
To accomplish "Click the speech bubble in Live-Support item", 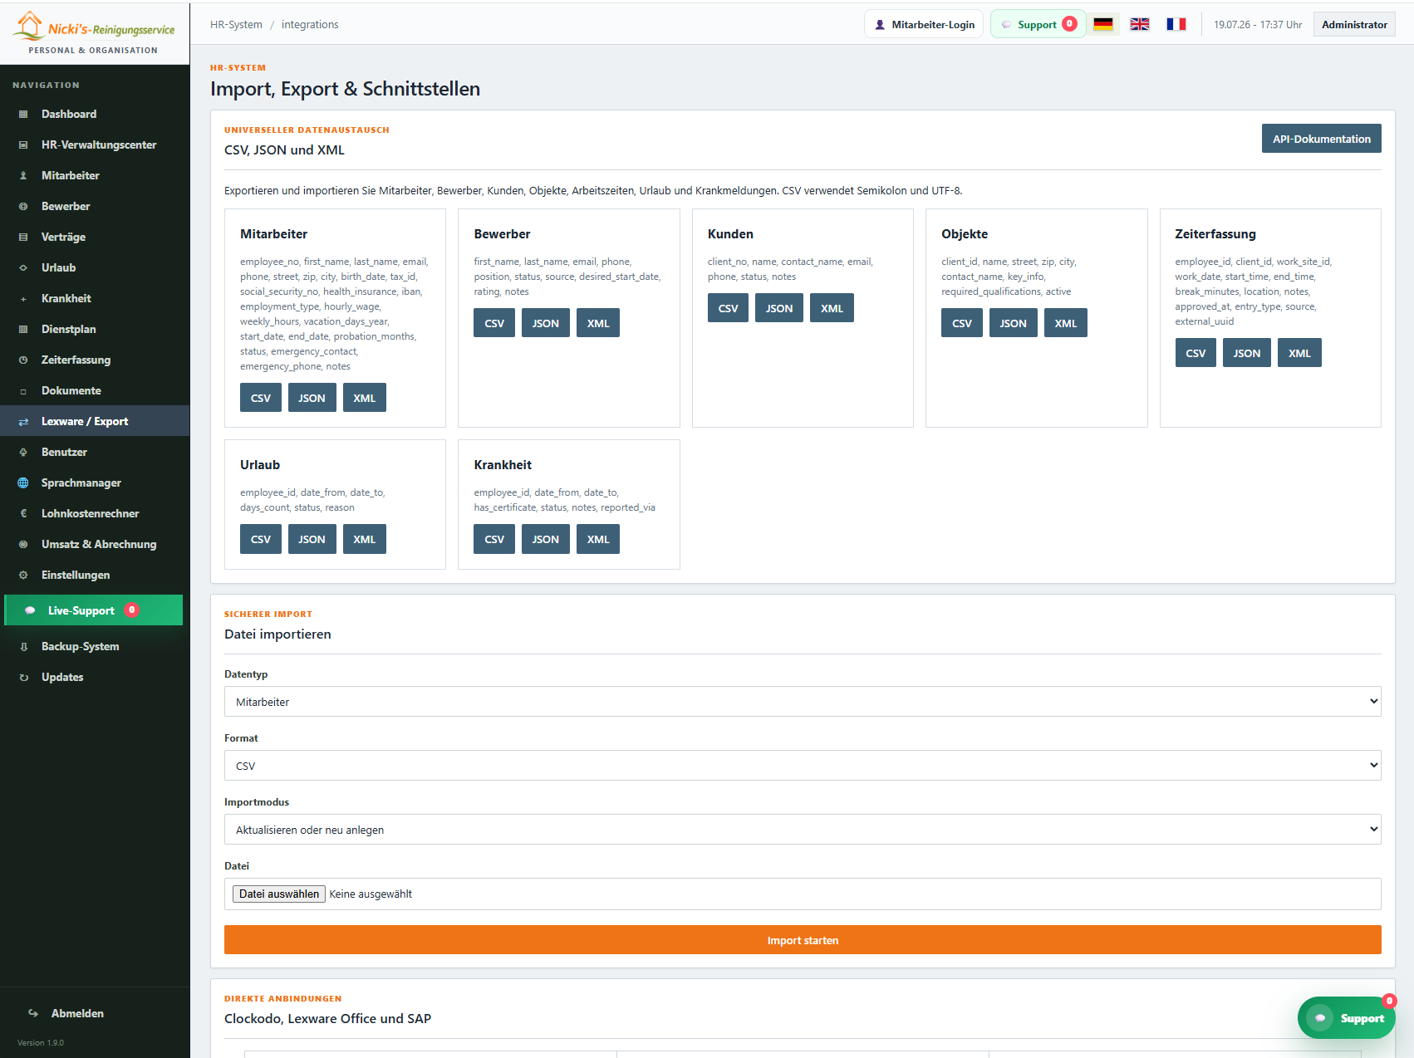I will (30, 610).
